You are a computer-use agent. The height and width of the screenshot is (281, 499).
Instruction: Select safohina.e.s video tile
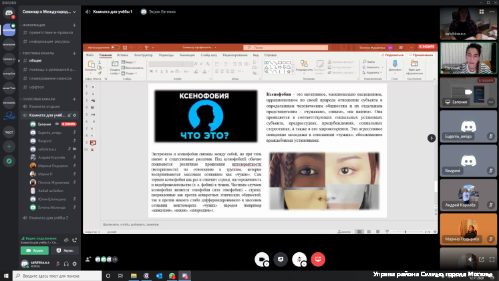pyautogui.click(x=468, y=24)
